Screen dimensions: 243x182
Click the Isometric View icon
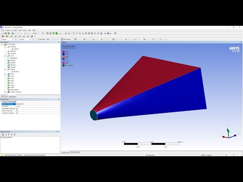[x=98, y=33]
